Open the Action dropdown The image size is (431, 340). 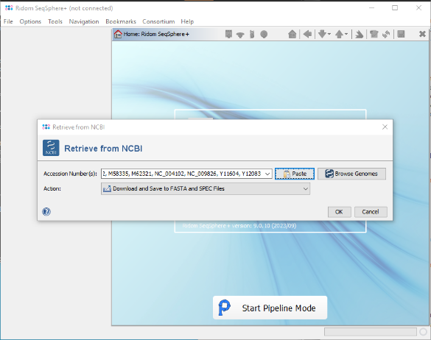[x=206, y=188]
